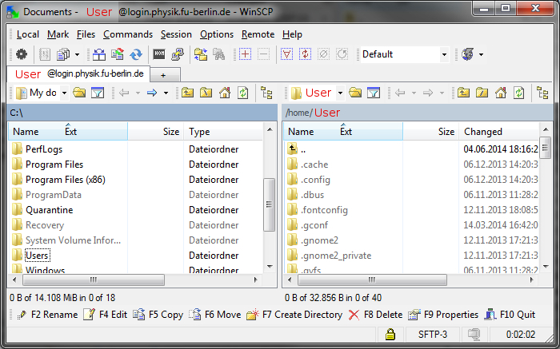Screen dimensions: 560x349
Task: Click the remote panel horizontal scrollbar thumb
Action: tap(372, 280)
